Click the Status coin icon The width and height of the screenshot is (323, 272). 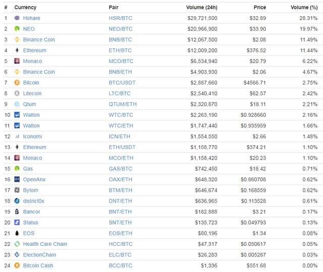point(17,223)
